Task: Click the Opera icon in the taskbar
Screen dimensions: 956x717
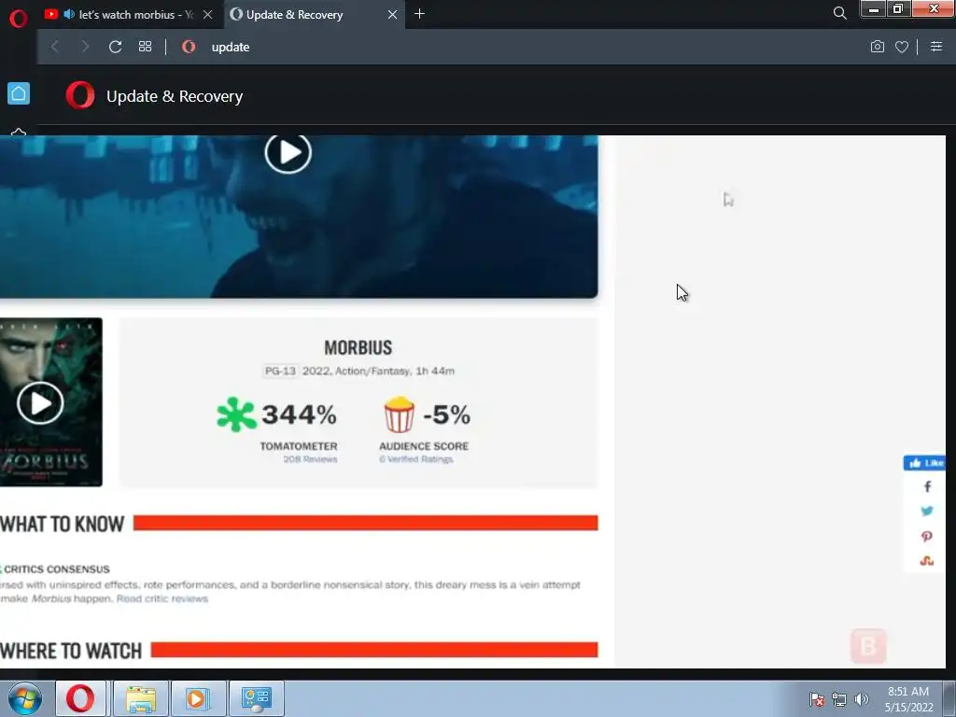Action: click(80, 698)
